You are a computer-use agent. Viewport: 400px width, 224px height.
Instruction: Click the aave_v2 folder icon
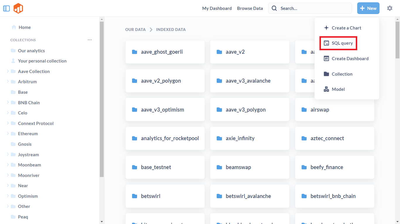[219, 52]
